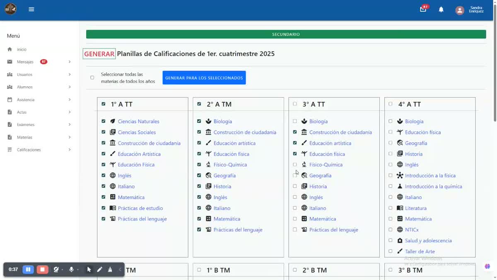
Task: Check 'Seleccionar todas las materias' checkbox
Action: tap(92, 78)
